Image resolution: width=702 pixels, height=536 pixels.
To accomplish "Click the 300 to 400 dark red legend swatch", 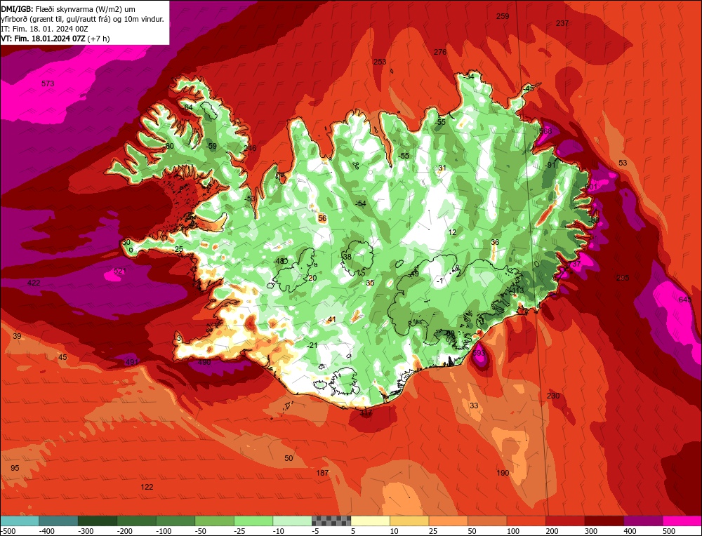I will [604, 521].
